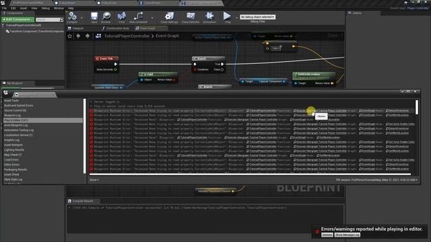Image resolution: width=431 pixels, height=242 pixels.
Task: Click the log category list scrollbar
Action: click(x=85, y=136)
